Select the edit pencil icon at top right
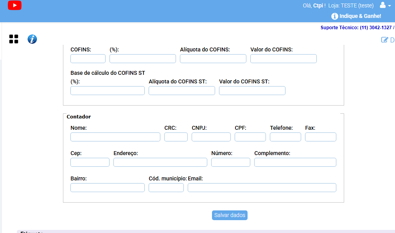The height and width of the screenshot is (233, 395). [x=385, y=40]
